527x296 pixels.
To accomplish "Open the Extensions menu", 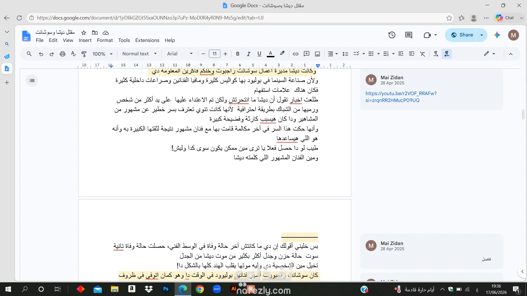I will (147, 40).
